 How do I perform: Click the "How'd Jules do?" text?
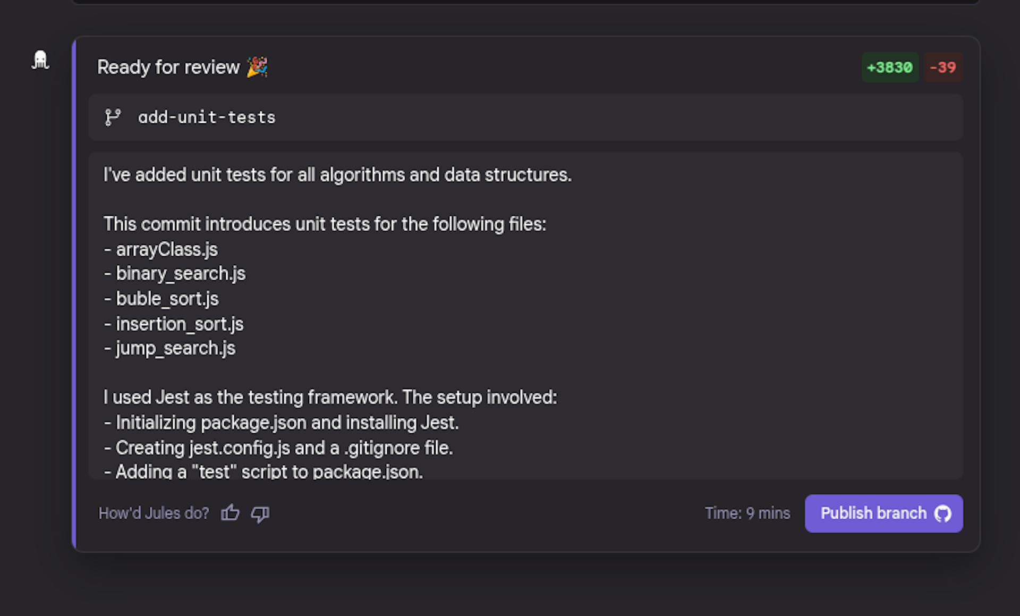(154, 513)
